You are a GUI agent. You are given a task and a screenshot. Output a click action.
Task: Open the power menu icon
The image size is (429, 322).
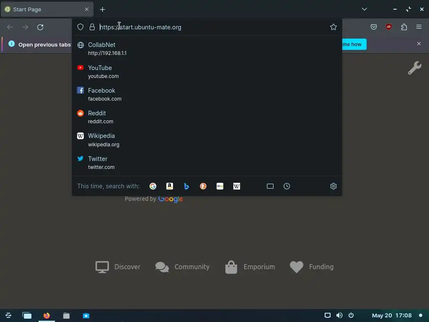351,315
